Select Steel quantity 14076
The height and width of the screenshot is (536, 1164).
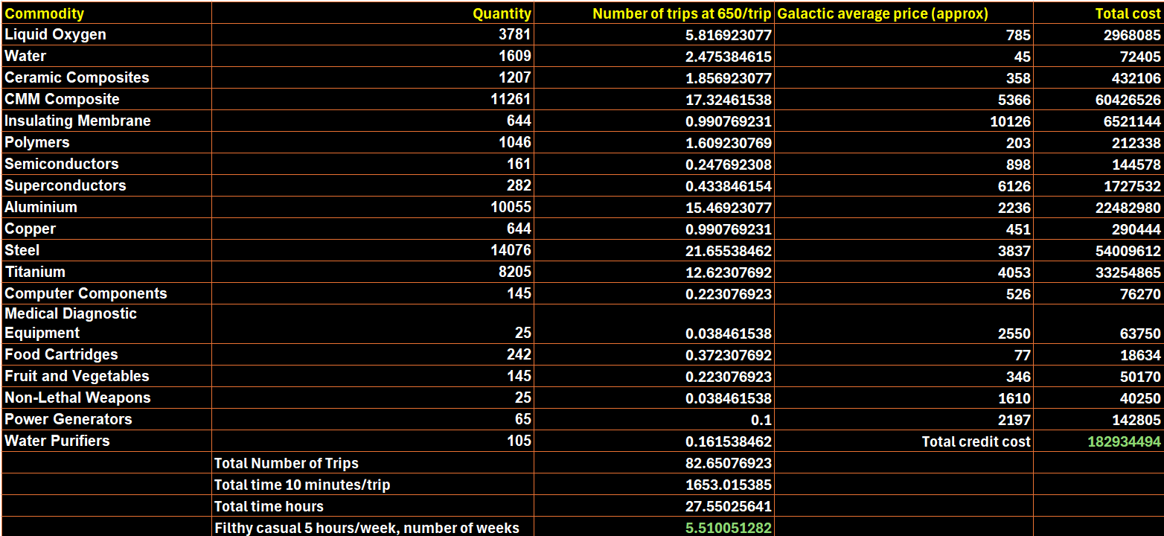pos(373,250)
